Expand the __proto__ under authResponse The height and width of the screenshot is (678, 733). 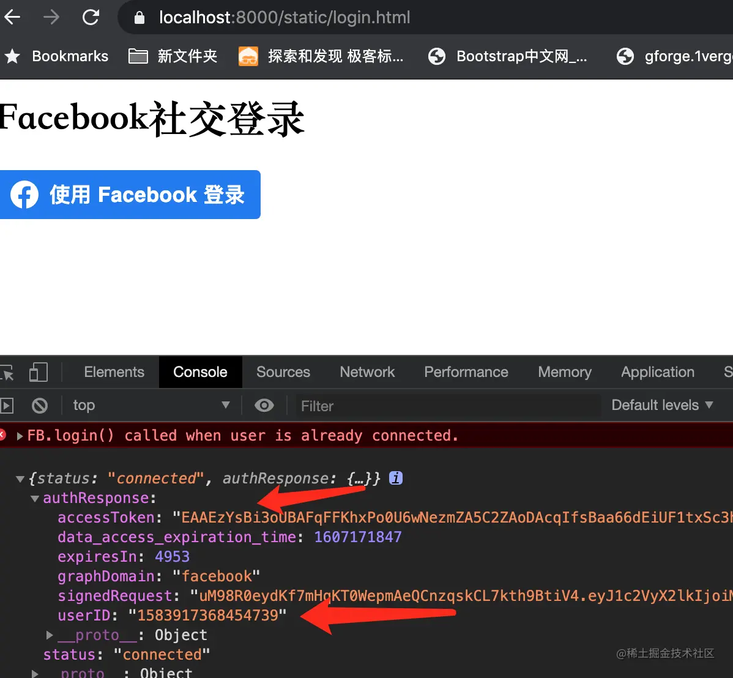point(50,635)
